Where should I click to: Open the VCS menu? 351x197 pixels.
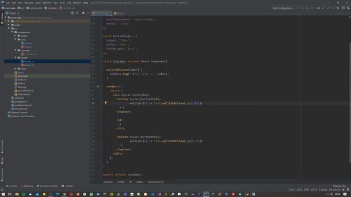click(69, 3)
